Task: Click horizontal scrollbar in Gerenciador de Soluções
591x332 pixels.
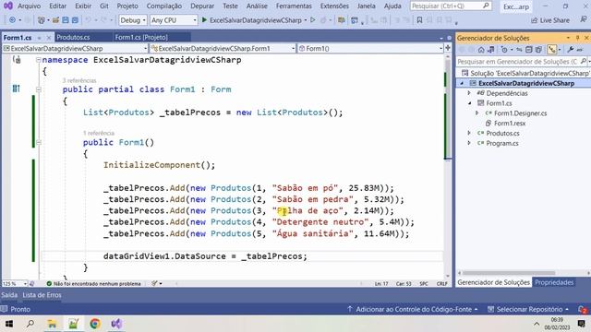Action: (509, 273)
